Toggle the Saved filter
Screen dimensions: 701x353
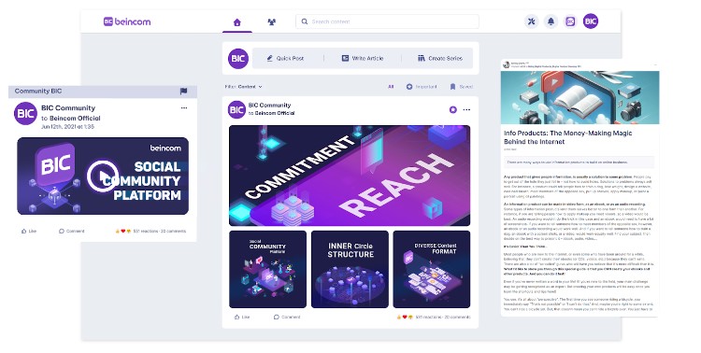[x=462, y=87]
